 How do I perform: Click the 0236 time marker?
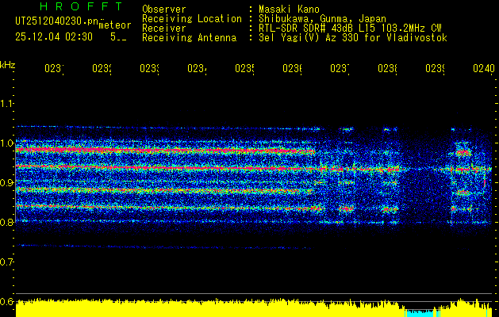coord(293,69)
